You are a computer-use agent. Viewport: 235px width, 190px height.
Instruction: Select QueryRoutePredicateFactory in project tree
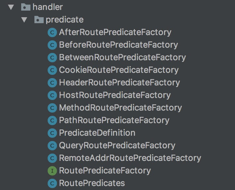click(117, 146)
